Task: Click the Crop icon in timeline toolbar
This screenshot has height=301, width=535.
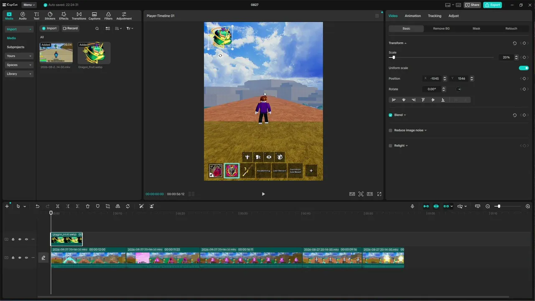Action: point(108,206)
